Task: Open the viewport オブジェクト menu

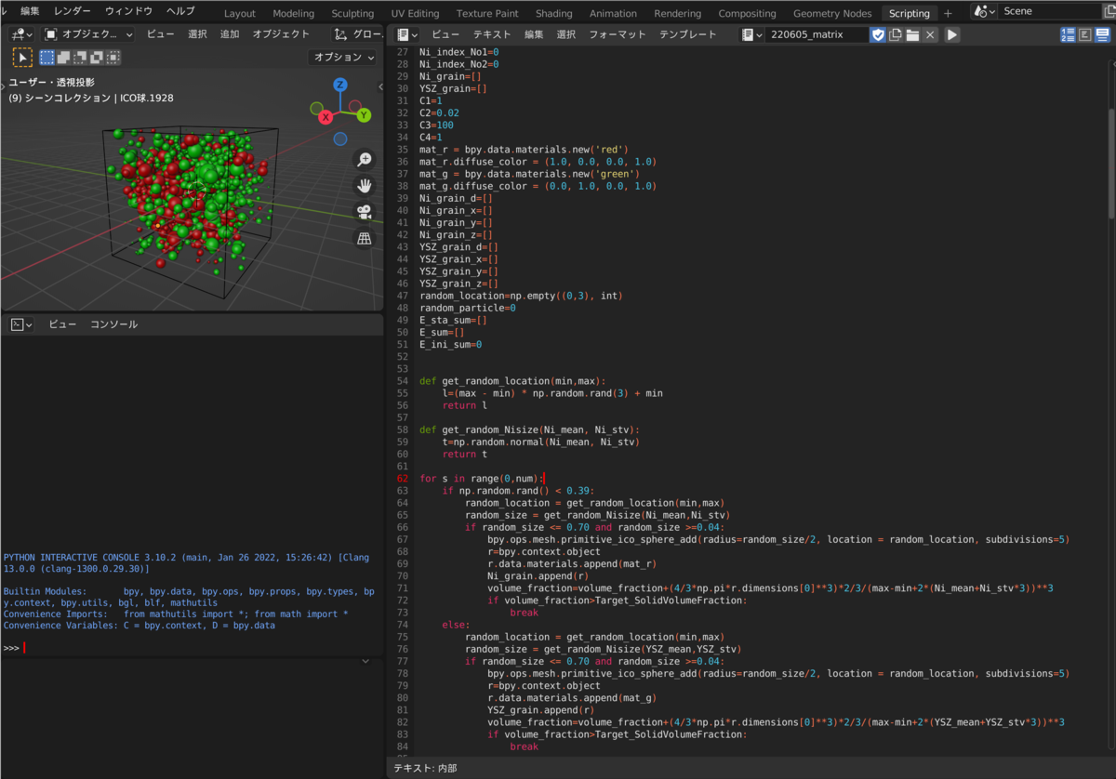Action: [x=281, y=33]
